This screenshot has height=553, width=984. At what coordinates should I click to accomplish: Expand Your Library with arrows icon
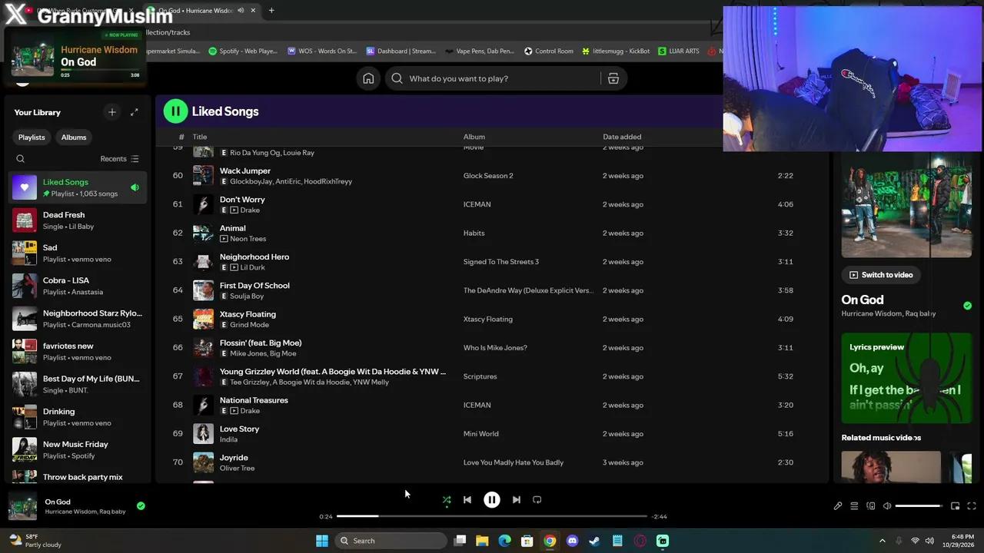135,112
